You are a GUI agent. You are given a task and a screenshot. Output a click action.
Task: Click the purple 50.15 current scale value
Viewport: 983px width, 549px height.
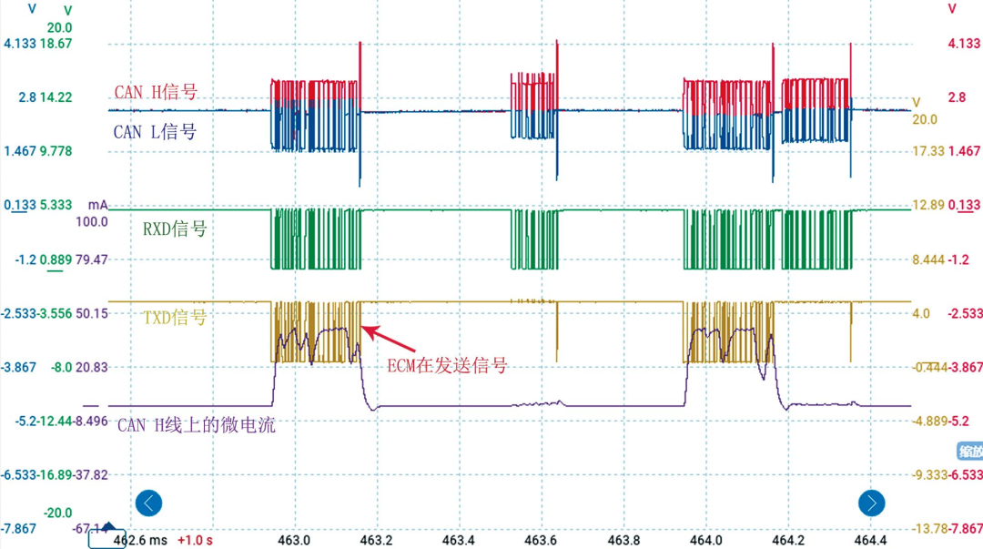(92, 313)
